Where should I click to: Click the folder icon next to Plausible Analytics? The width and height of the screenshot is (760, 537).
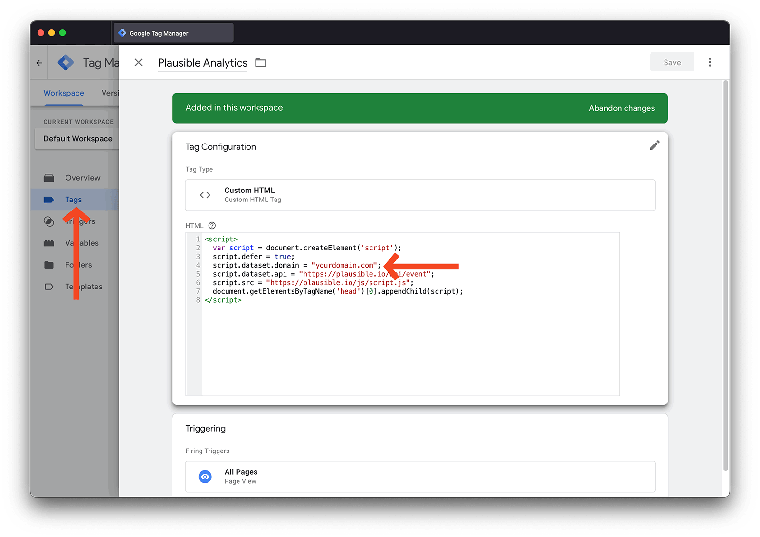point(261,63)
